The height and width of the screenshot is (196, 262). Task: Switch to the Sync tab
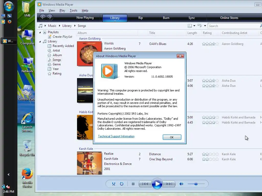192,18
